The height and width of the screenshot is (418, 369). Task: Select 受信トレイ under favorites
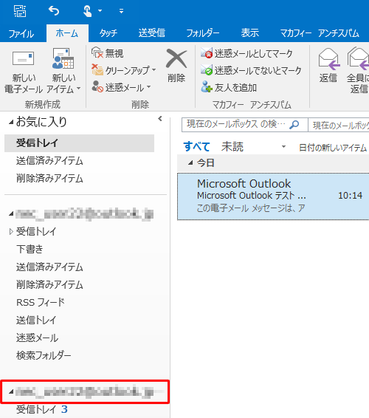tap(80, 143)
